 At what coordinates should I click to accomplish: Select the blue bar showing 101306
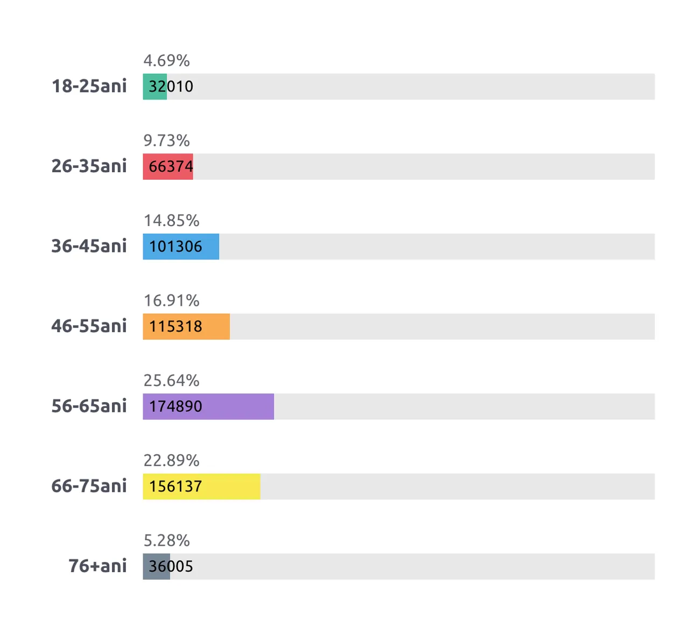(x=181, y=247)
